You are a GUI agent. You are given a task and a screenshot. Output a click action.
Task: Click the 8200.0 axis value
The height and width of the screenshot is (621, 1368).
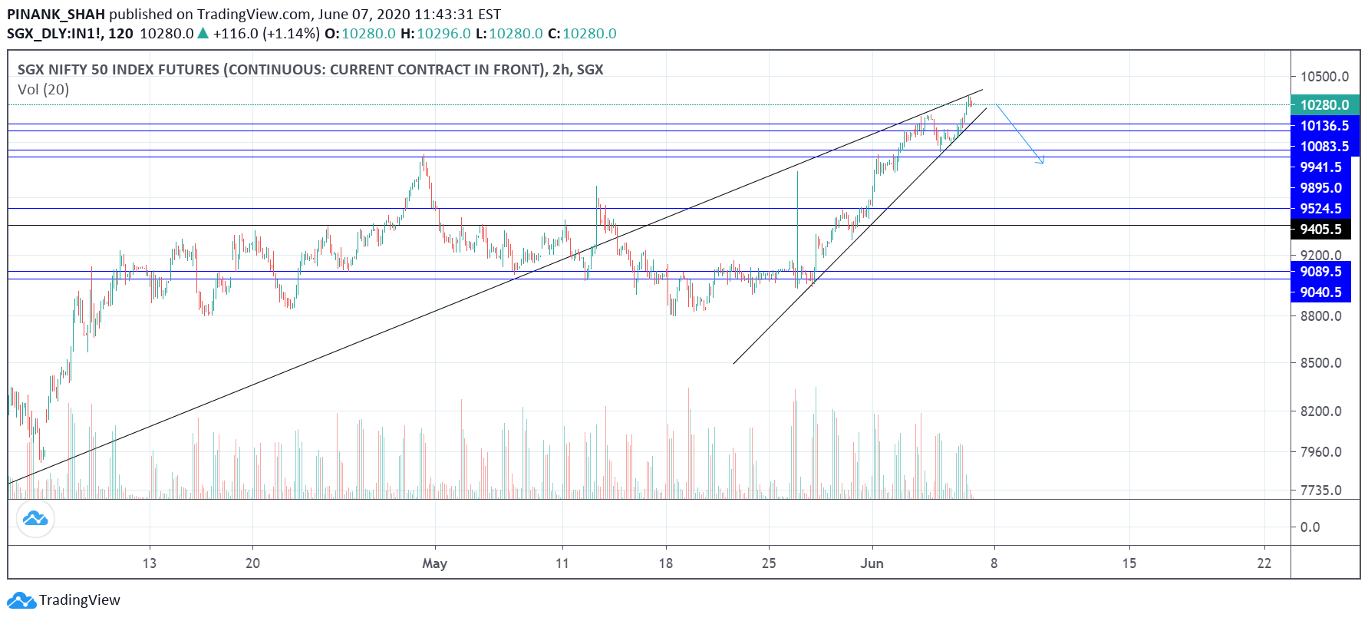click(1321, 411)
